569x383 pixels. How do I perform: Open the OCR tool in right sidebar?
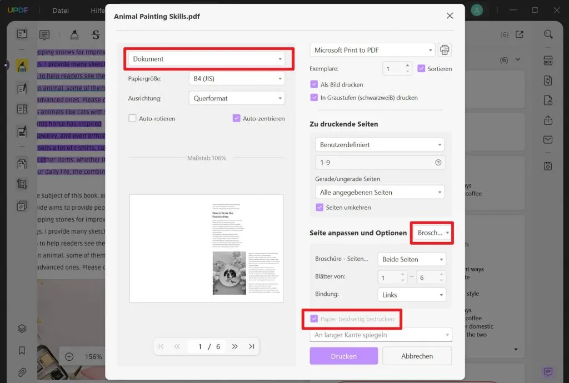548,59
